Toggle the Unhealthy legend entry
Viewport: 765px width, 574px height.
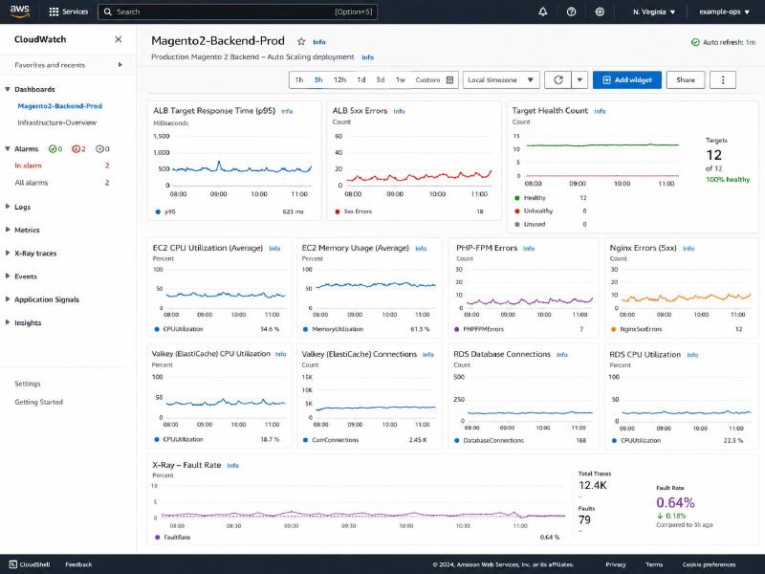pos(534,210)
